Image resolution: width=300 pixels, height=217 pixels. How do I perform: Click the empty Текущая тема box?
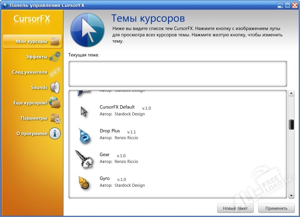tap(178, 74)
